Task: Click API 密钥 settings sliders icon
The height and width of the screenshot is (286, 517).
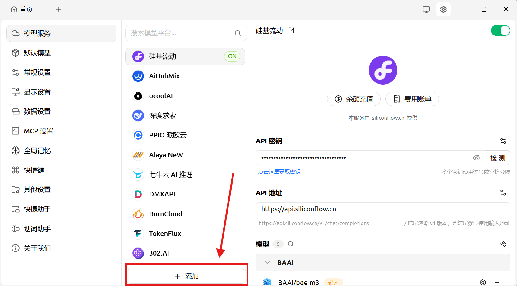Action: click(x=503, y=141)
